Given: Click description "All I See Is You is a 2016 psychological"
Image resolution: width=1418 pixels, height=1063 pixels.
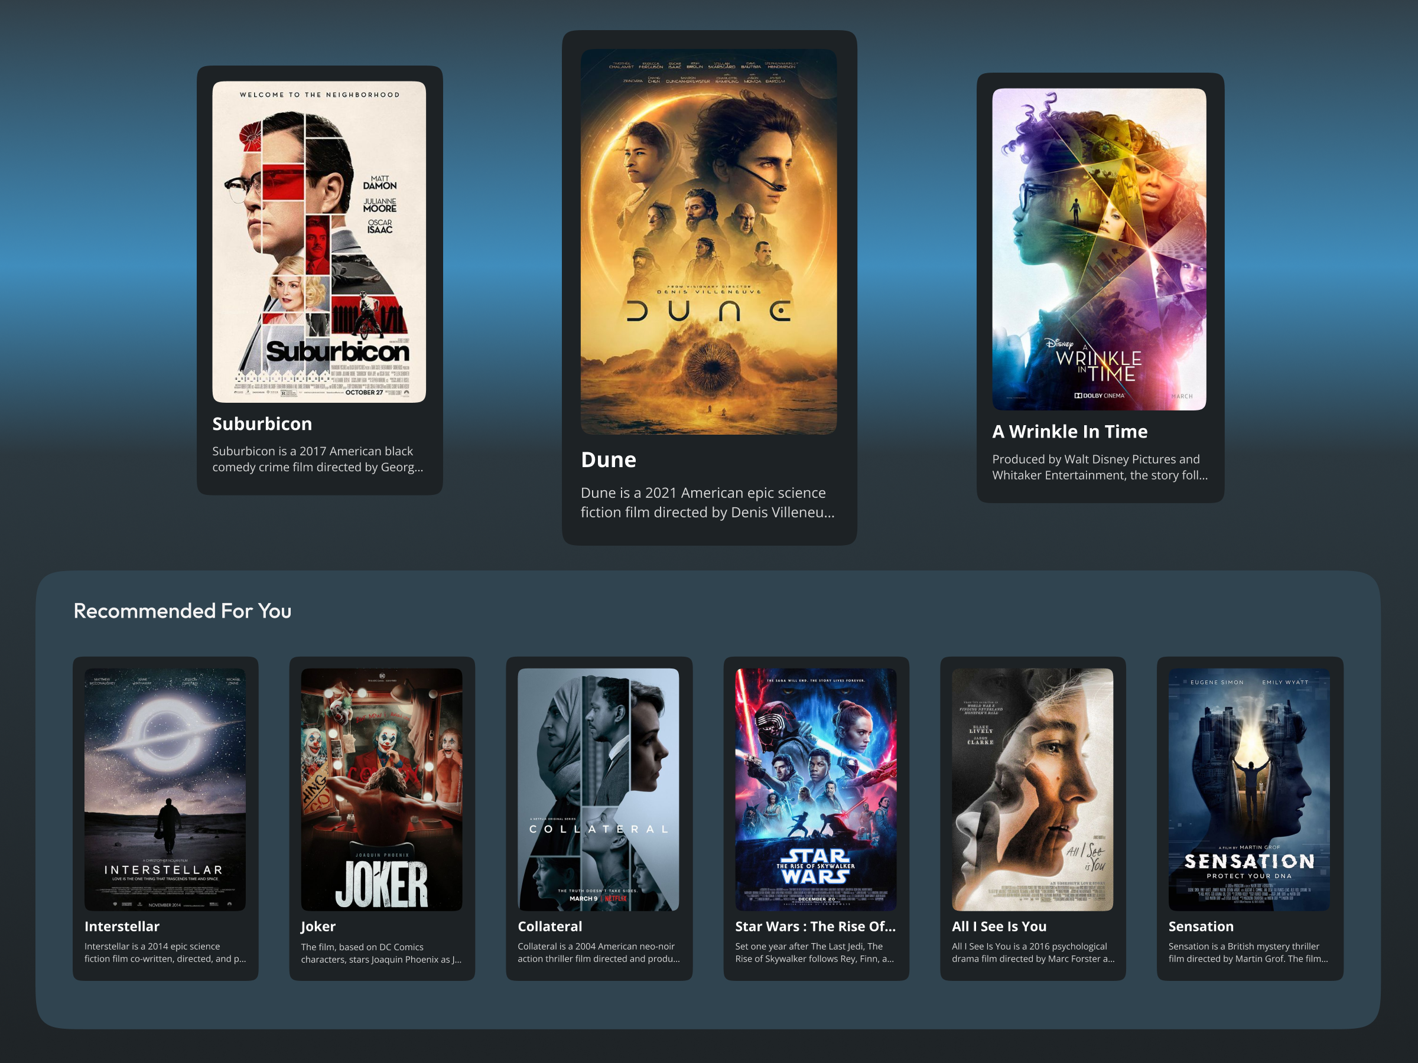Looking at the screenshot, I should 1029,945.
